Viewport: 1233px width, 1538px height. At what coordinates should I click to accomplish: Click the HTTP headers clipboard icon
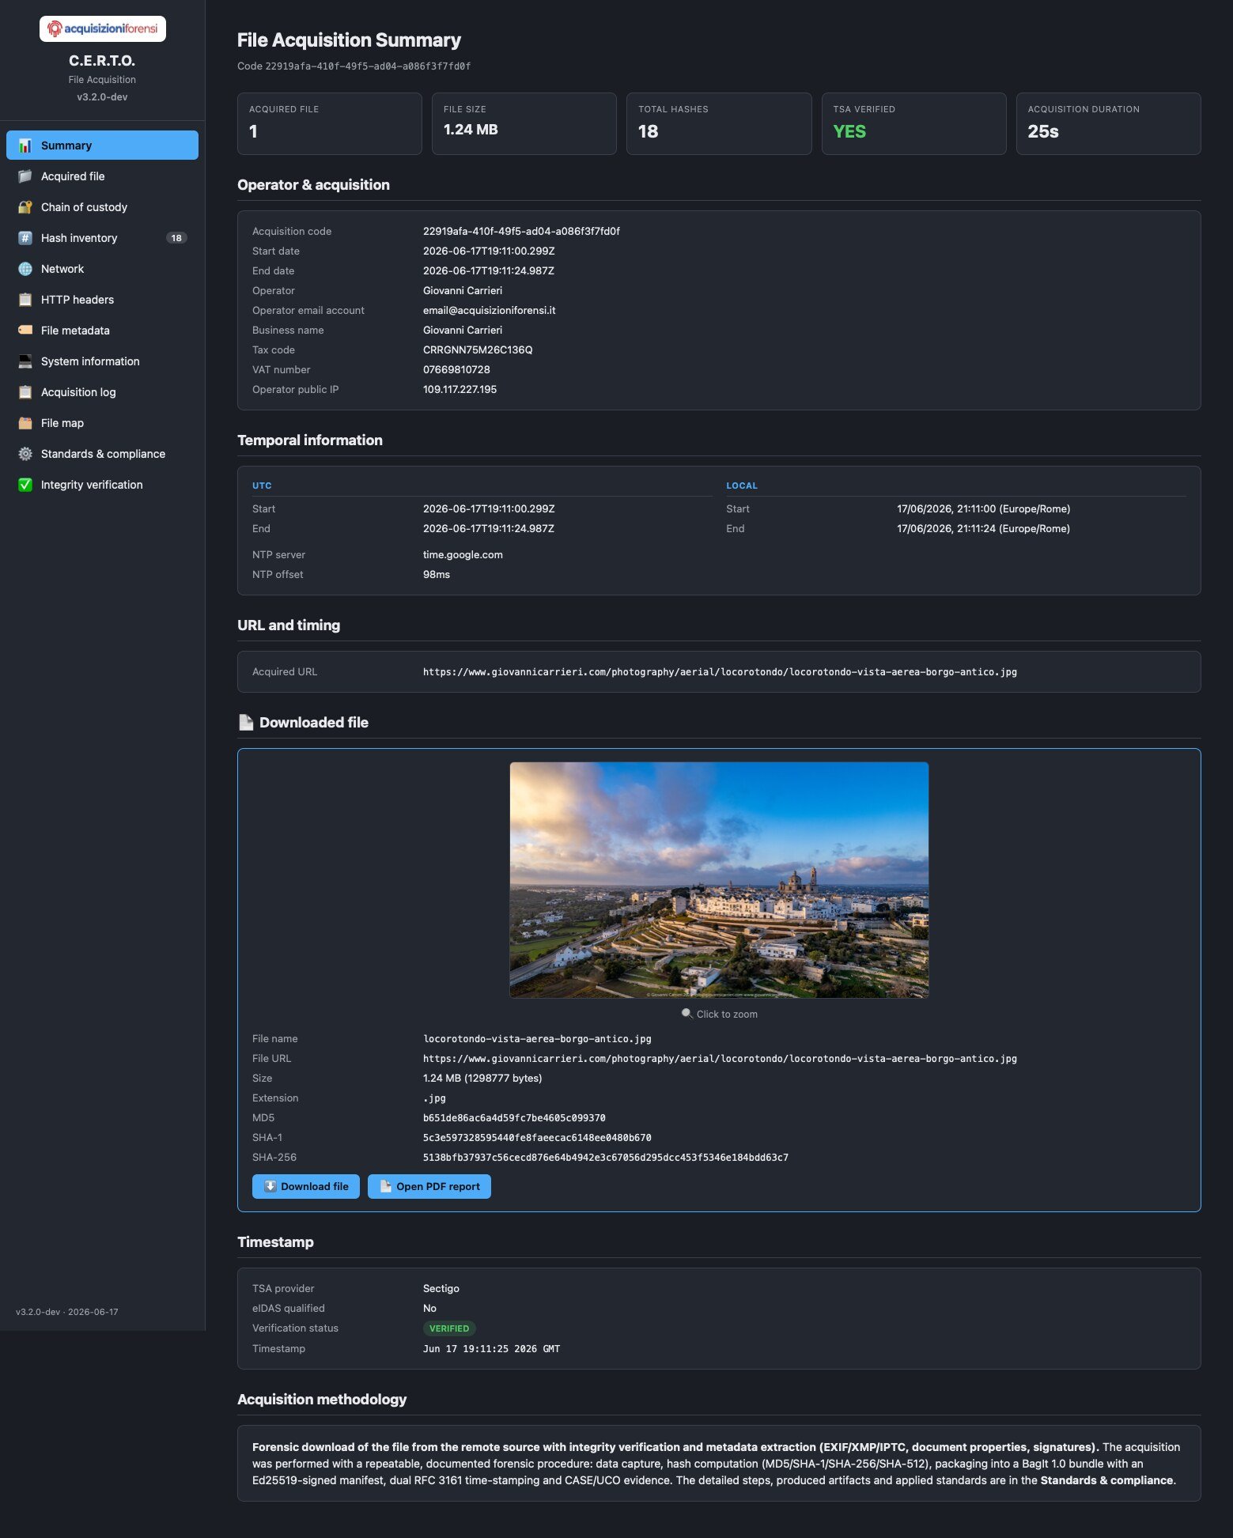point(25,300)
